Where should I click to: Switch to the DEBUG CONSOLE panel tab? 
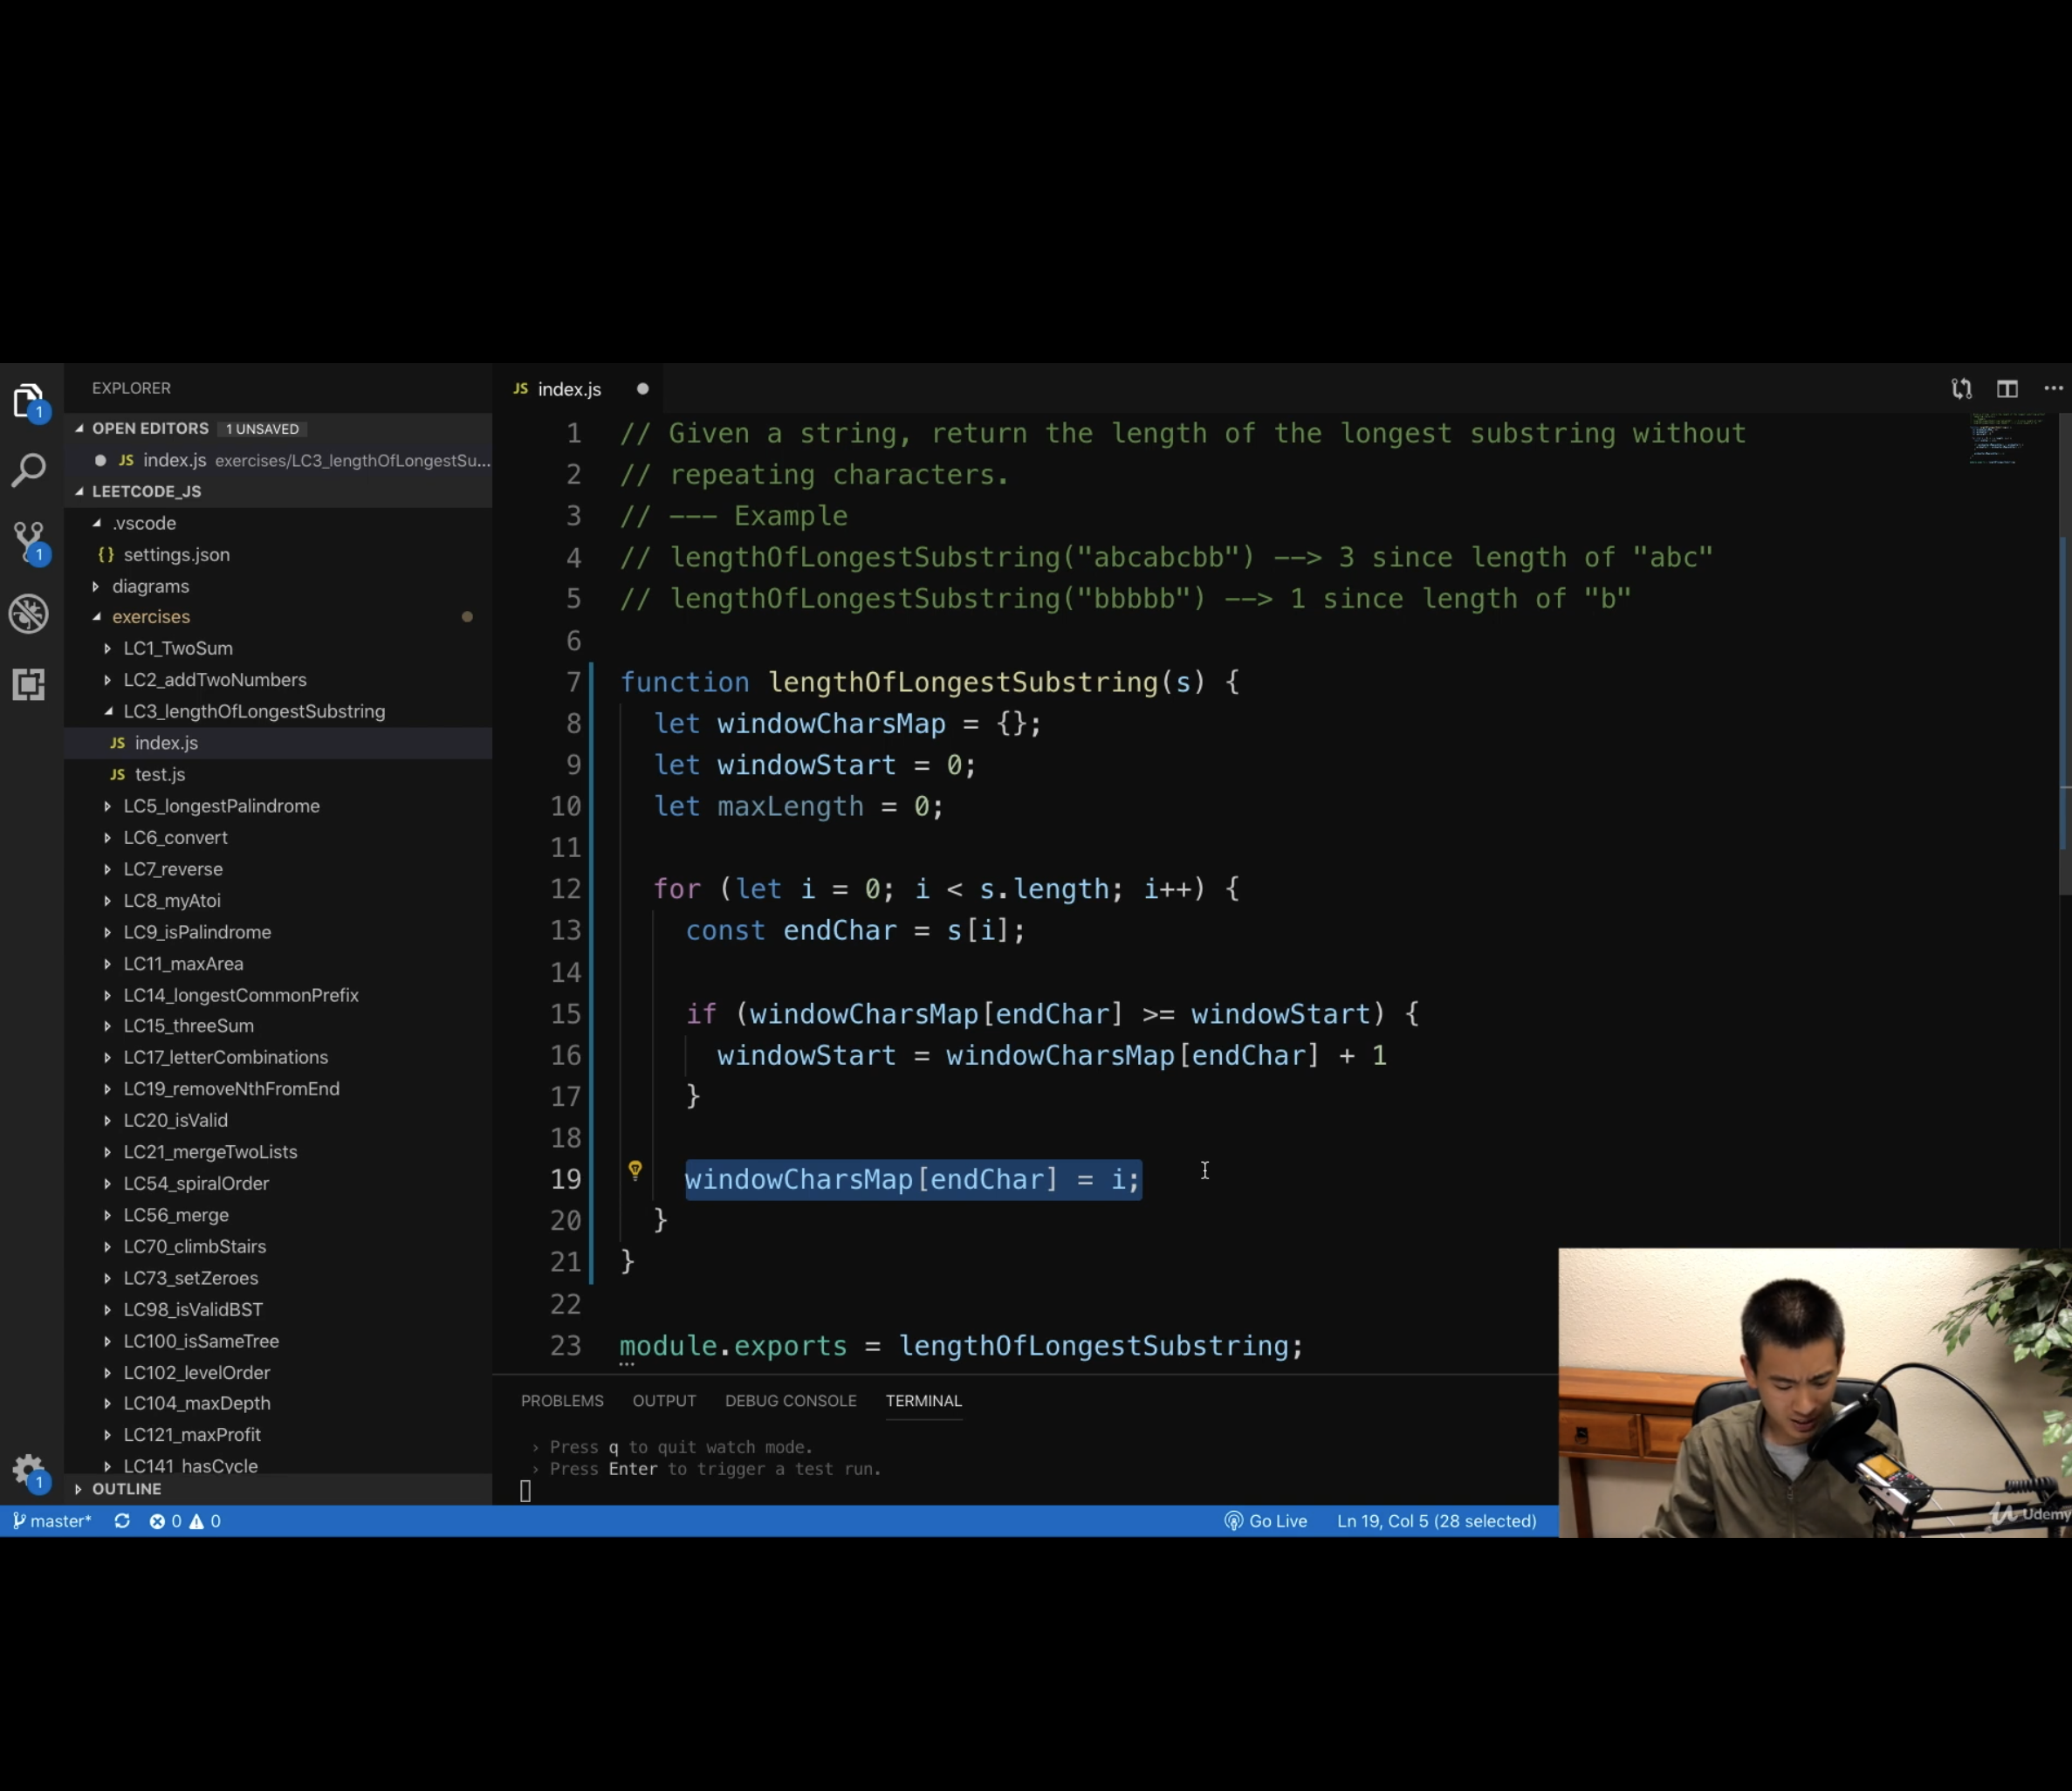(x=791, y=1401)
